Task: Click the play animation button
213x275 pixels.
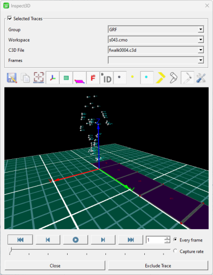Action: 76,240
